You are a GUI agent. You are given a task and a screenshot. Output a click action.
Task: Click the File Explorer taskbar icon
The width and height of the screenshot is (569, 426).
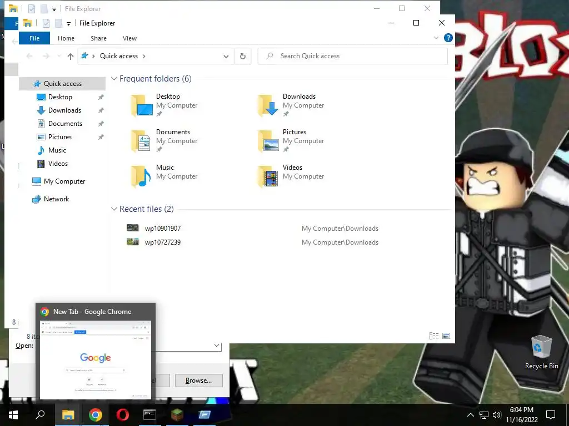(68, 415)
